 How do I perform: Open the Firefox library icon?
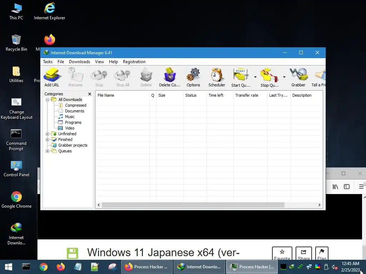pos(335,187)
